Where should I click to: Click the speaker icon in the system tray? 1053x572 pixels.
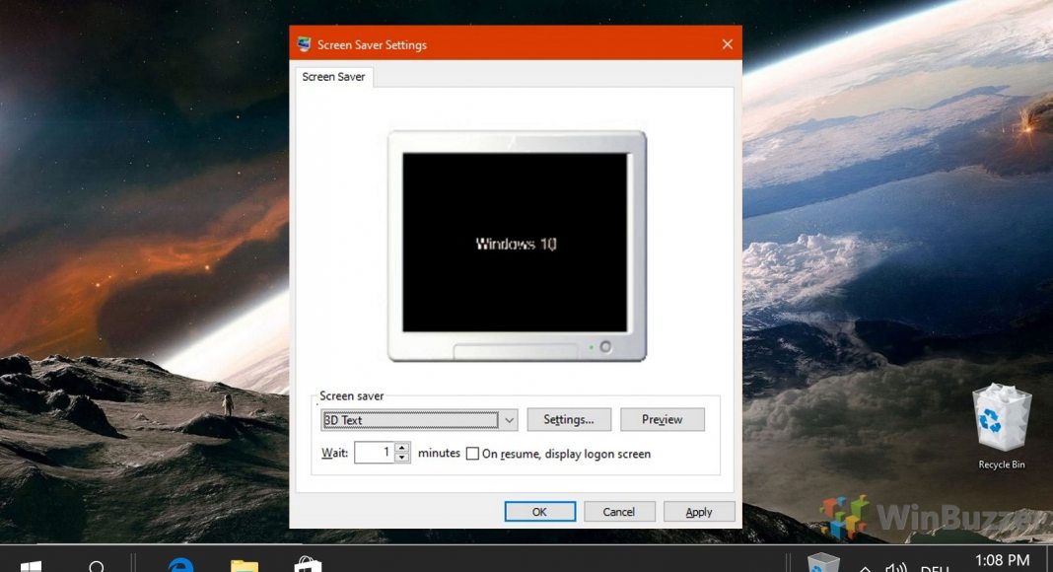(x=896, y=567)
